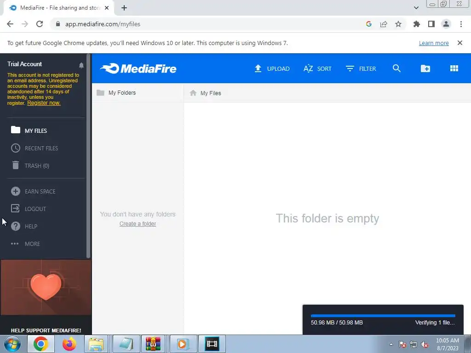Click the muted volume tray icon
471x353 pixels.
425,344
